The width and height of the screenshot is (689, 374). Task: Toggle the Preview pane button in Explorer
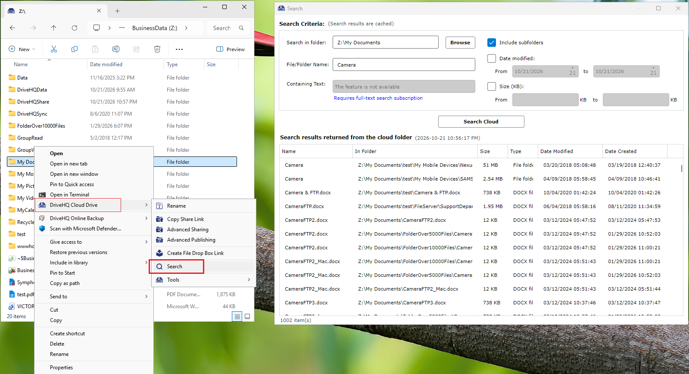(x=230, y=49)
